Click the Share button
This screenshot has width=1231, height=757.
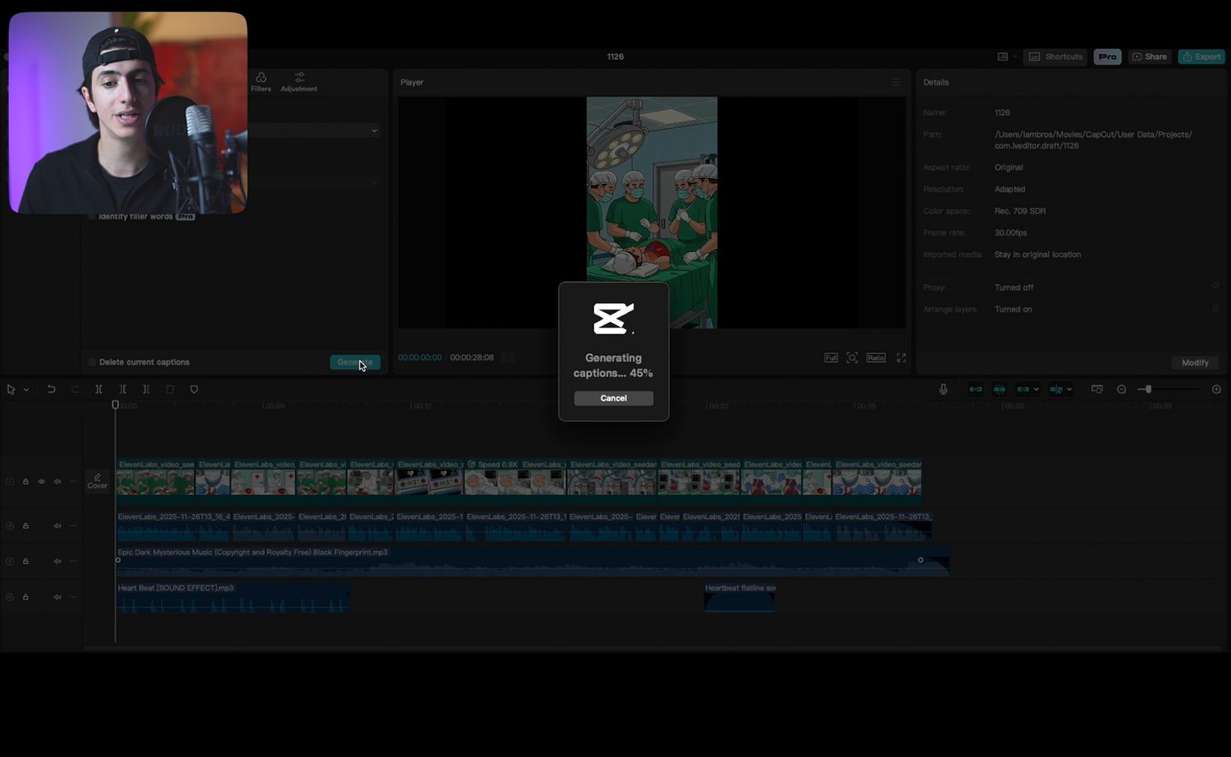click(1149, 57)
